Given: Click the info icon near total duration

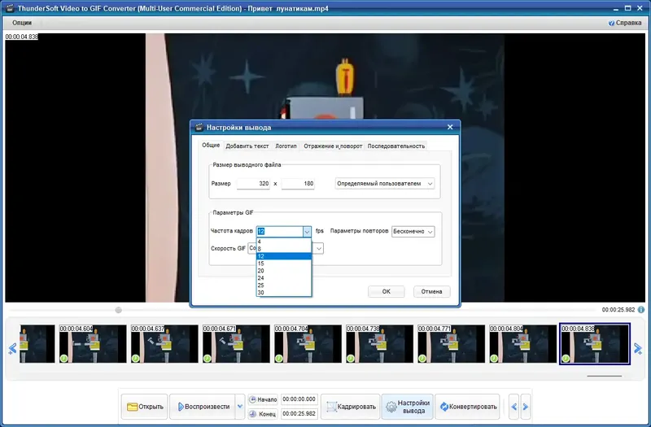Looking at the screenshot, I should 641,310.
